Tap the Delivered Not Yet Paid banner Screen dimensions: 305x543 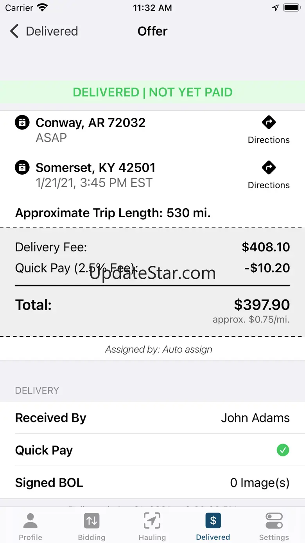pyautogui.click(x=152, y=92)
